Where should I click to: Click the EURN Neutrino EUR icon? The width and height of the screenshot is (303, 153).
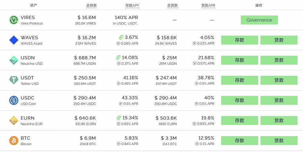point(14,121)
